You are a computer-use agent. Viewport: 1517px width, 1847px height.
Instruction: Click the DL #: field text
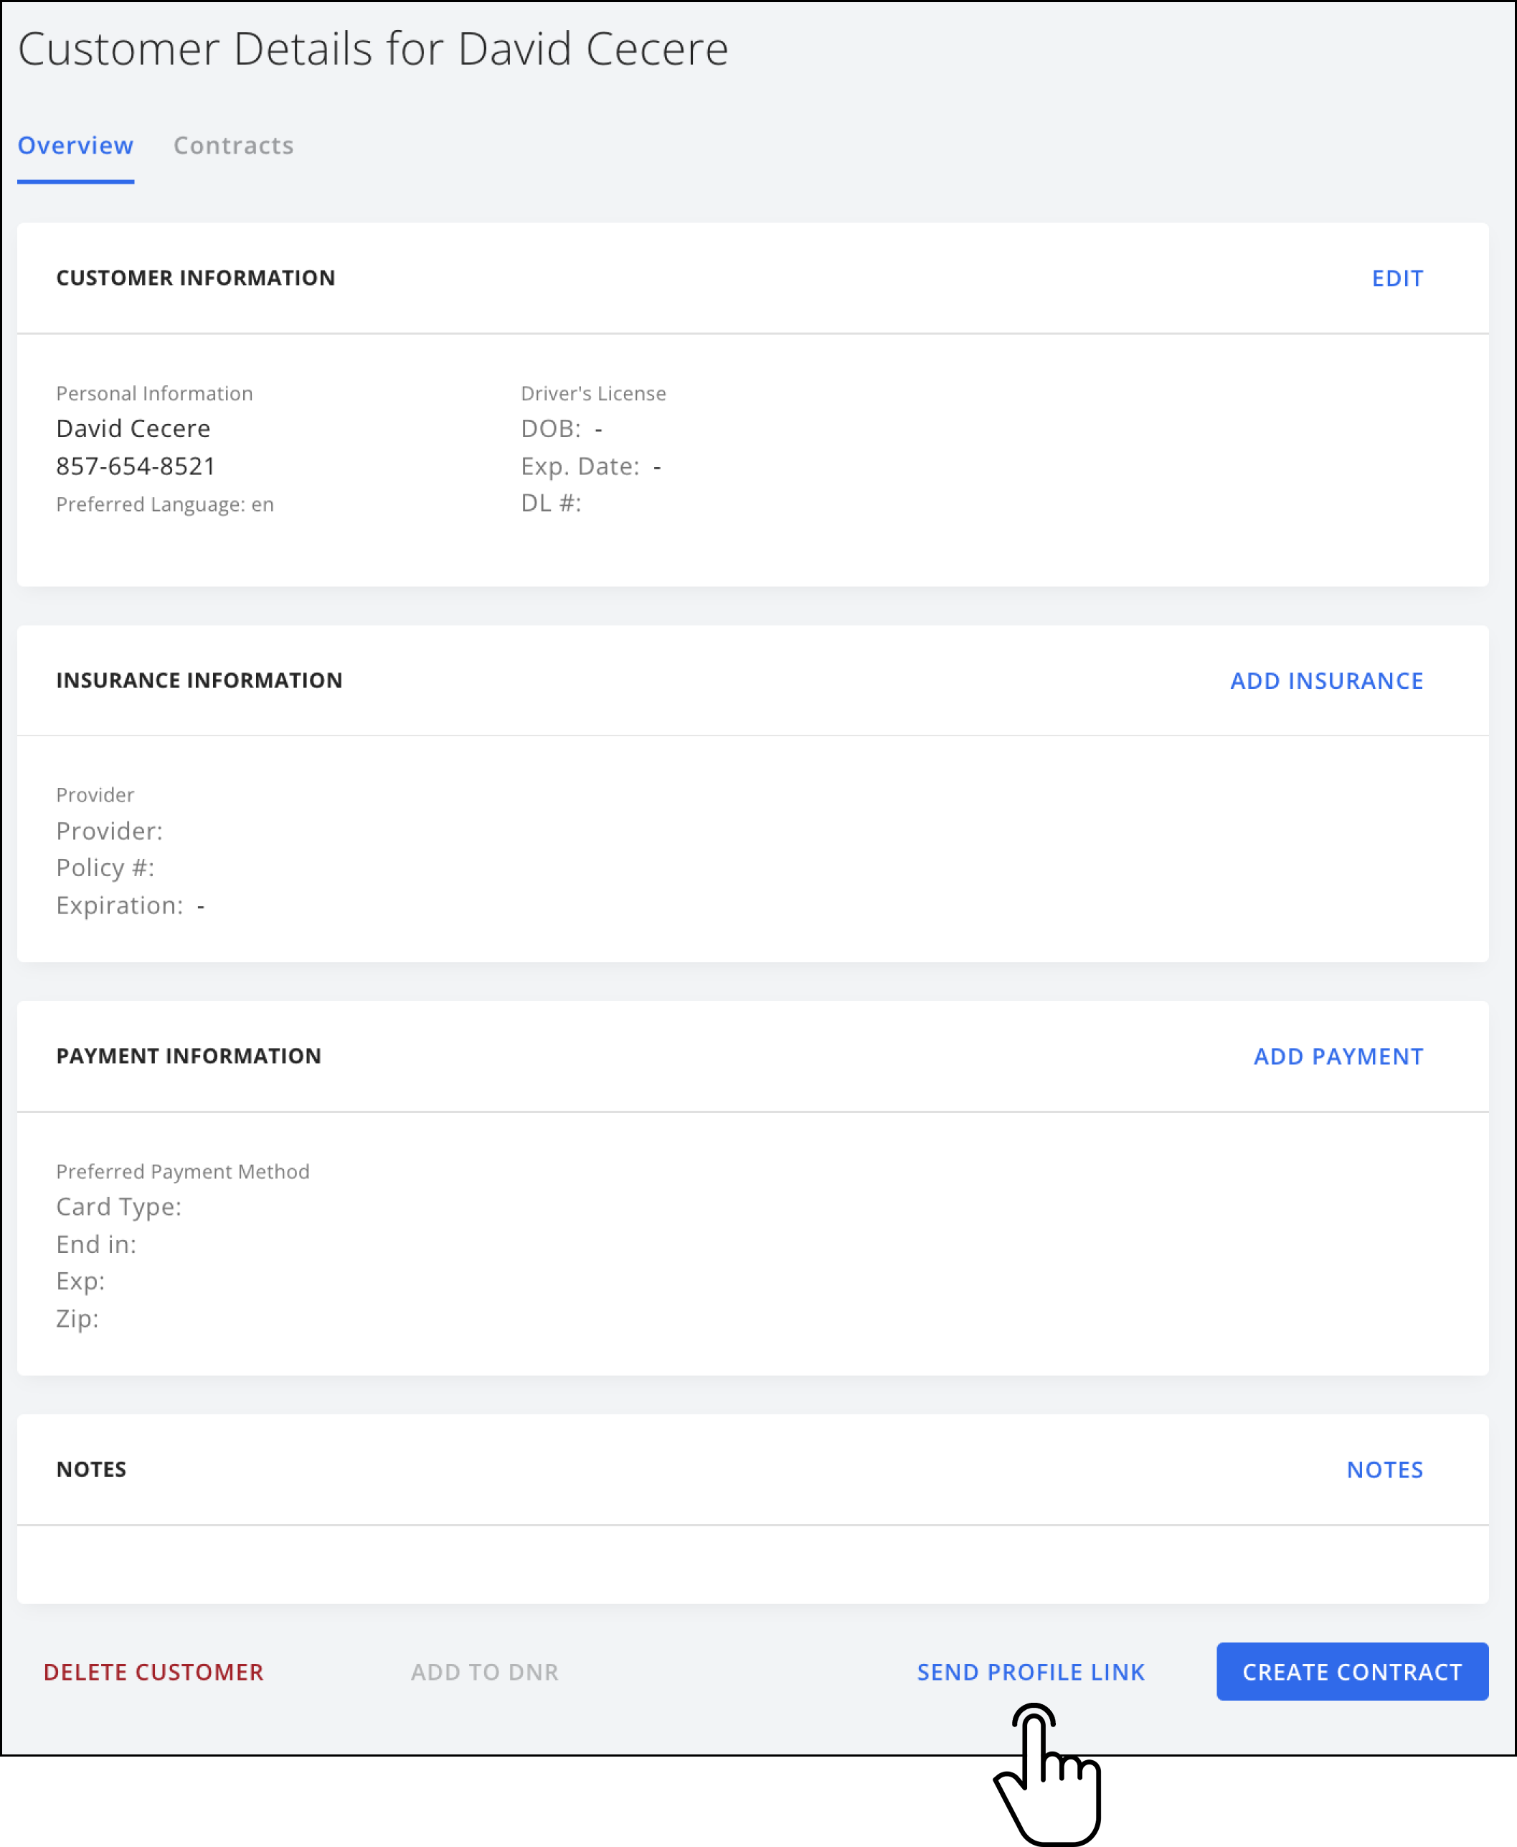point(551,502)
